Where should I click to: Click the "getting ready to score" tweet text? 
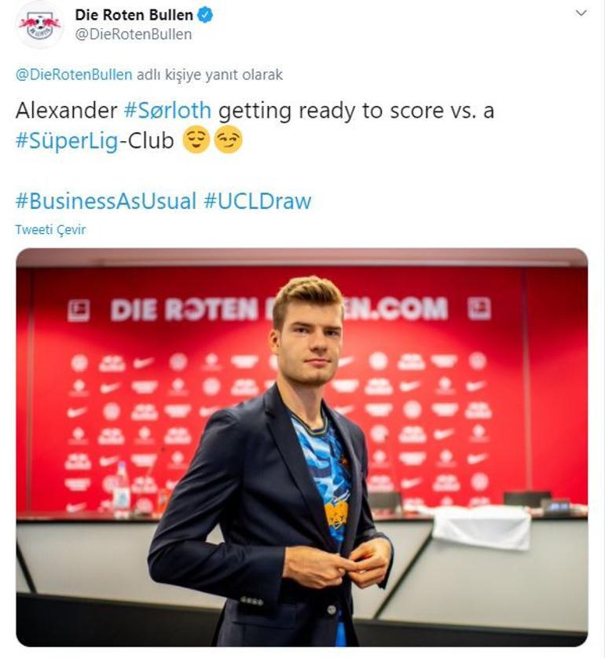(x=322, y=110)
